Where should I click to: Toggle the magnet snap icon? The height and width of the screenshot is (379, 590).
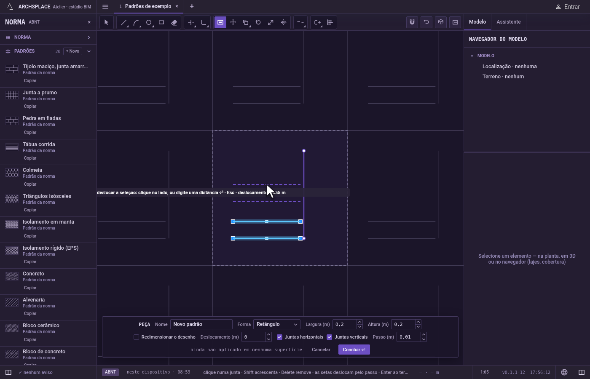pos(412,22)
